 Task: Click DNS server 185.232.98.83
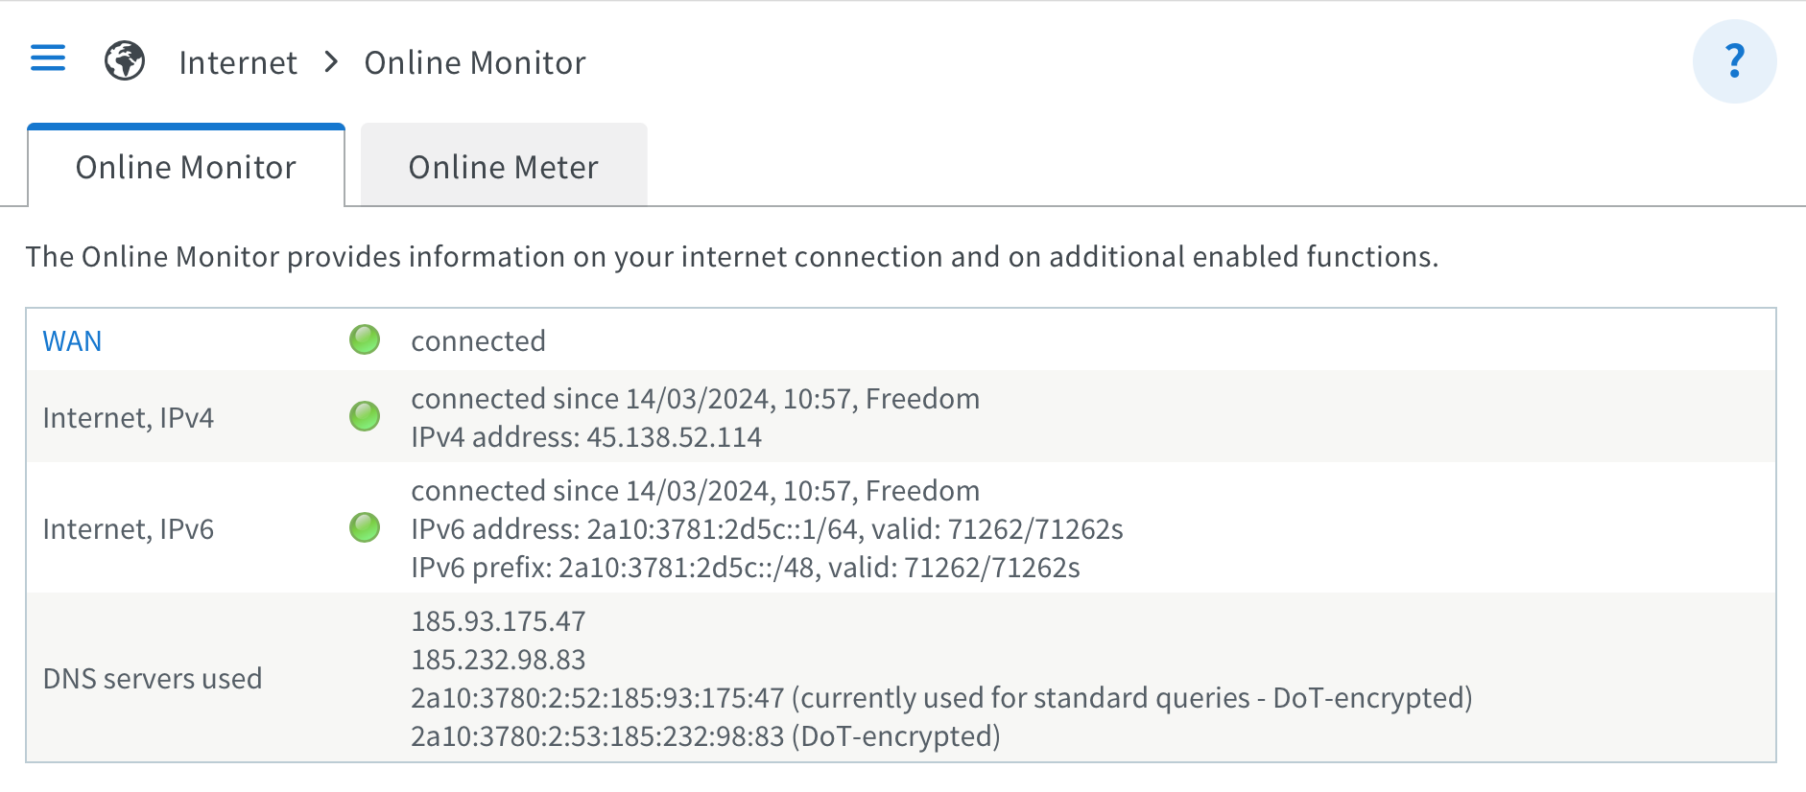pyautogui.click(x=498, y=660)
